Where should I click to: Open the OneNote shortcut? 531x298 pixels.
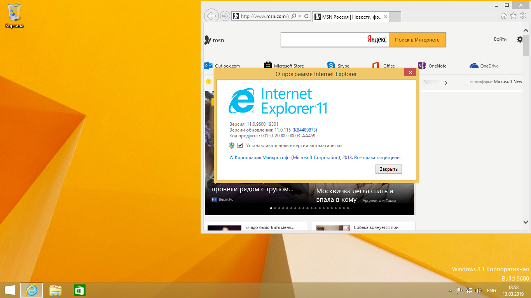[x=432, y=66]
